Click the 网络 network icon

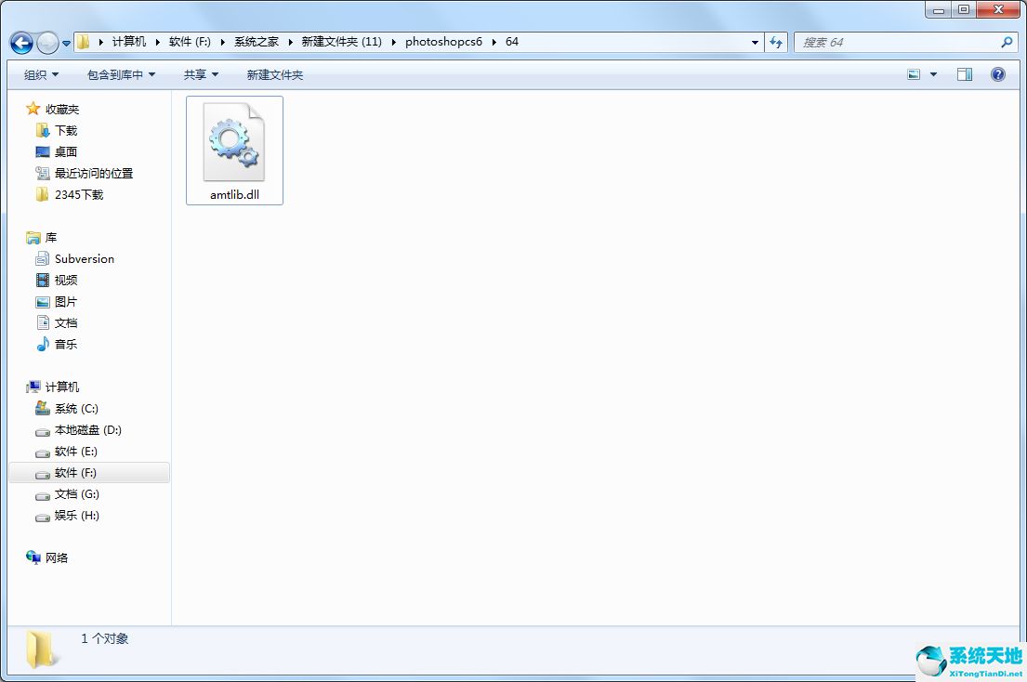[33, 557]
